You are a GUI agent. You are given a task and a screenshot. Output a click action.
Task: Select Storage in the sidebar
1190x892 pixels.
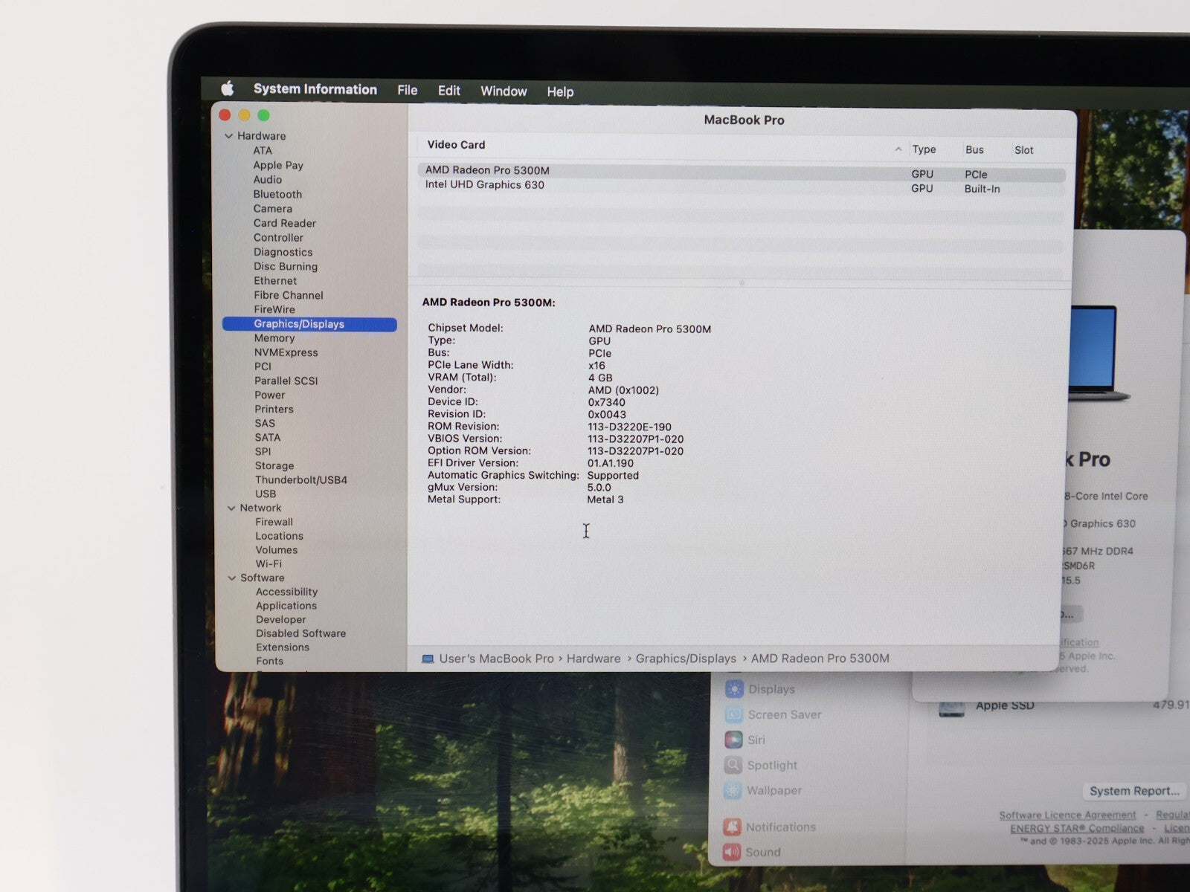pyautogui.click(x=274, y=466)
